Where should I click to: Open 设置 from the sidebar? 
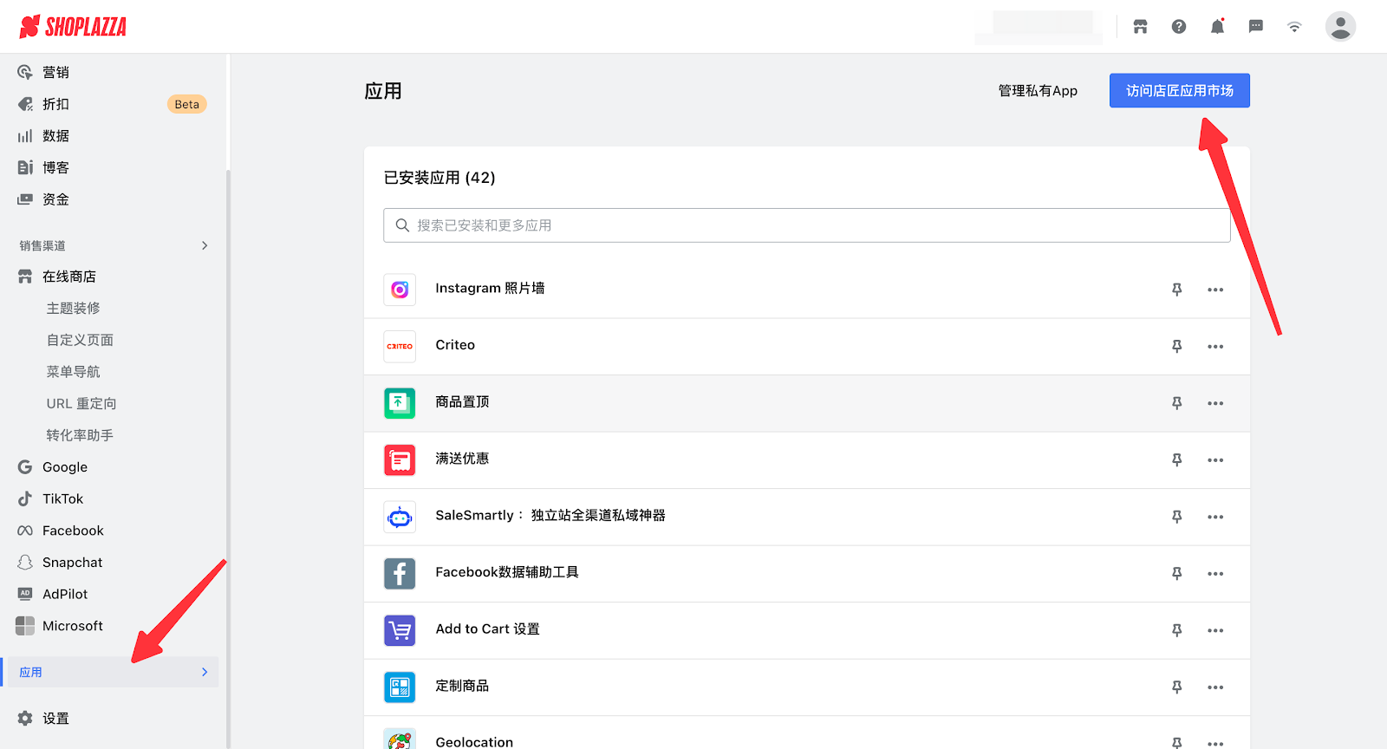[x=55, y=719]
